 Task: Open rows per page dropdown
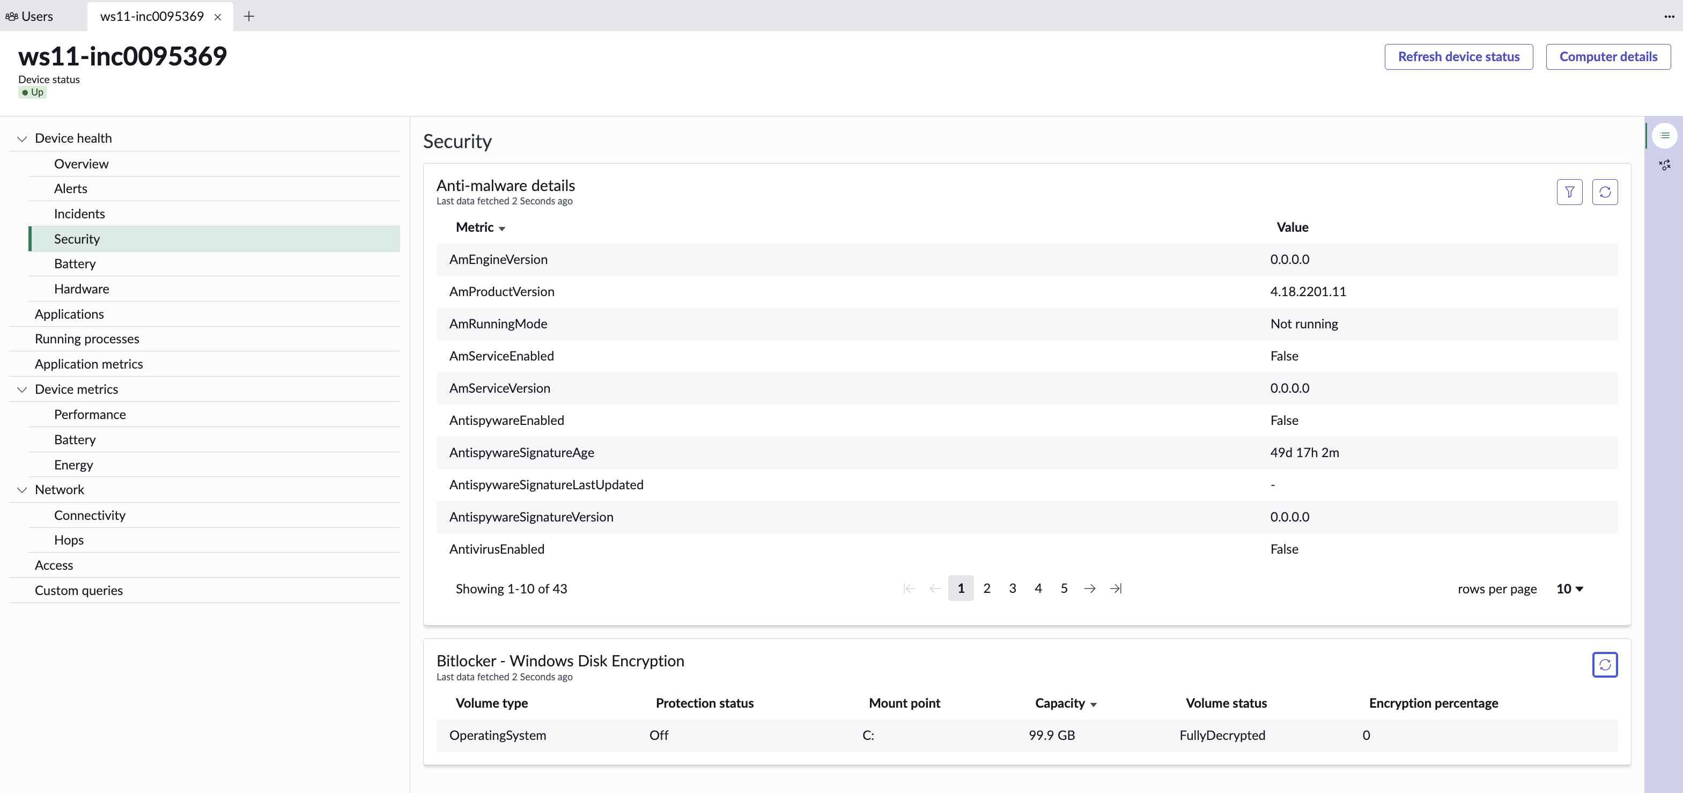click(x=1569, y=589)
